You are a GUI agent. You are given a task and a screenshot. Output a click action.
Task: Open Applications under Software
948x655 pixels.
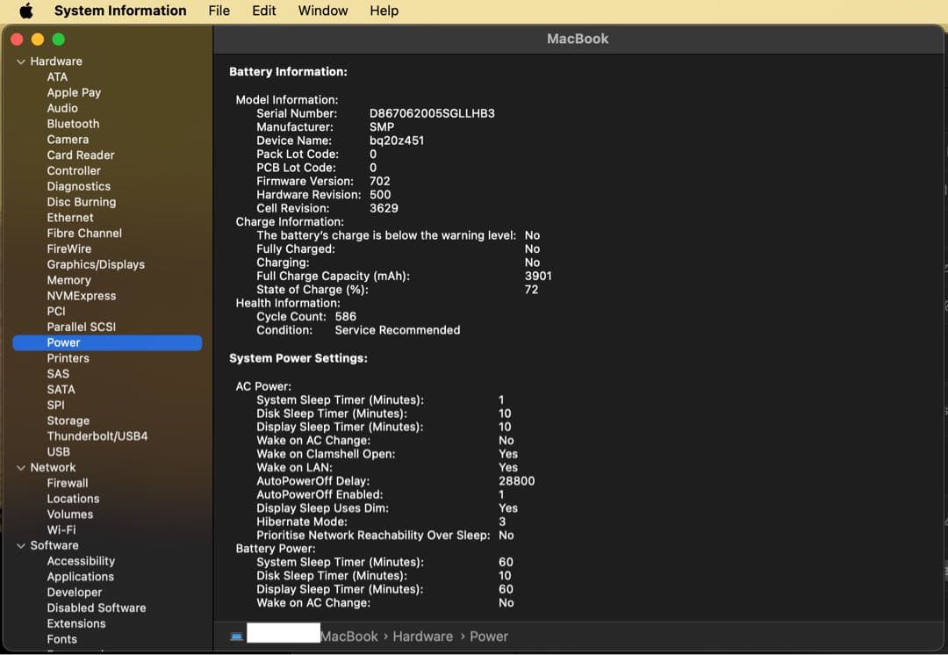tap(80, 577)
